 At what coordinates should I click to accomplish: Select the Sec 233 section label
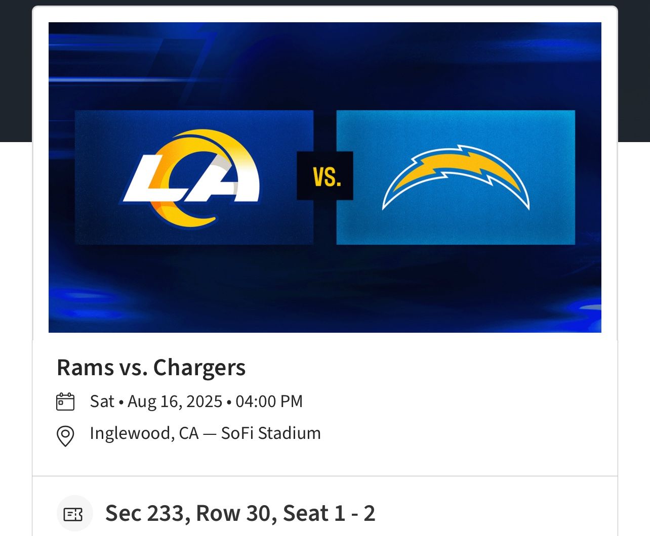point(147,513)
